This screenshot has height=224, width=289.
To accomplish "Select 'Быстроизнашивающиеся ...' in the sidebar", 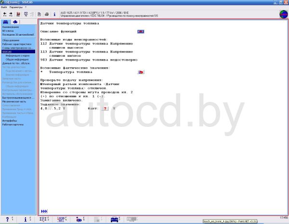I will point(18,98).
